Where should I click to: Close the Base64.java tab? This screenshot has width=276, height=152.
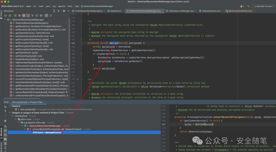click(123, 11)
